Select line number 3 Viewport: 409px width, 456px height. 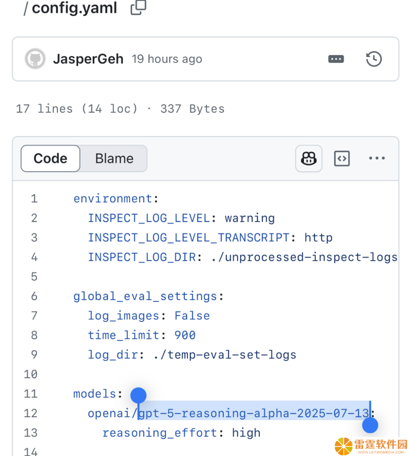click(34, 237)
